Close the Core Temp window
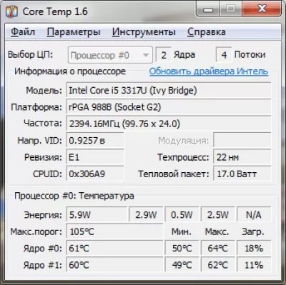This screenshot has height=285, width=286. (262, 9)
